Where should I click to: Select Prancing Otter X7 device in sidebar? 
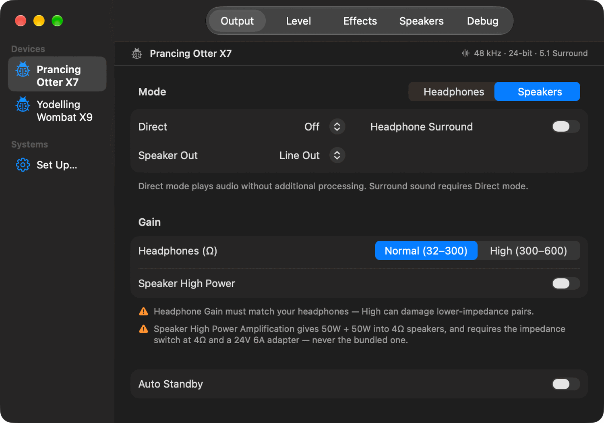57,74
